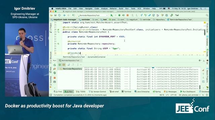
Task: Save all with the disk icon
Action: (55, 15)
